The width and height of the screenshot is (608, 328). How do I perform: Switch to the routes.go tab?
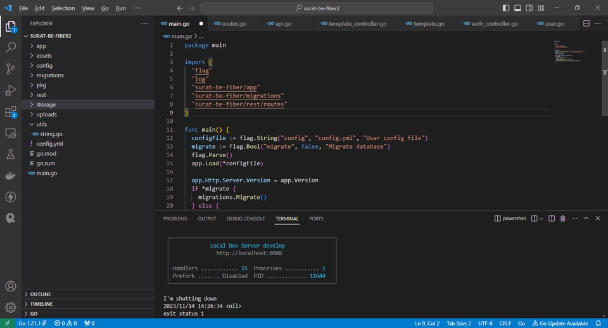(x=234, y=23)
